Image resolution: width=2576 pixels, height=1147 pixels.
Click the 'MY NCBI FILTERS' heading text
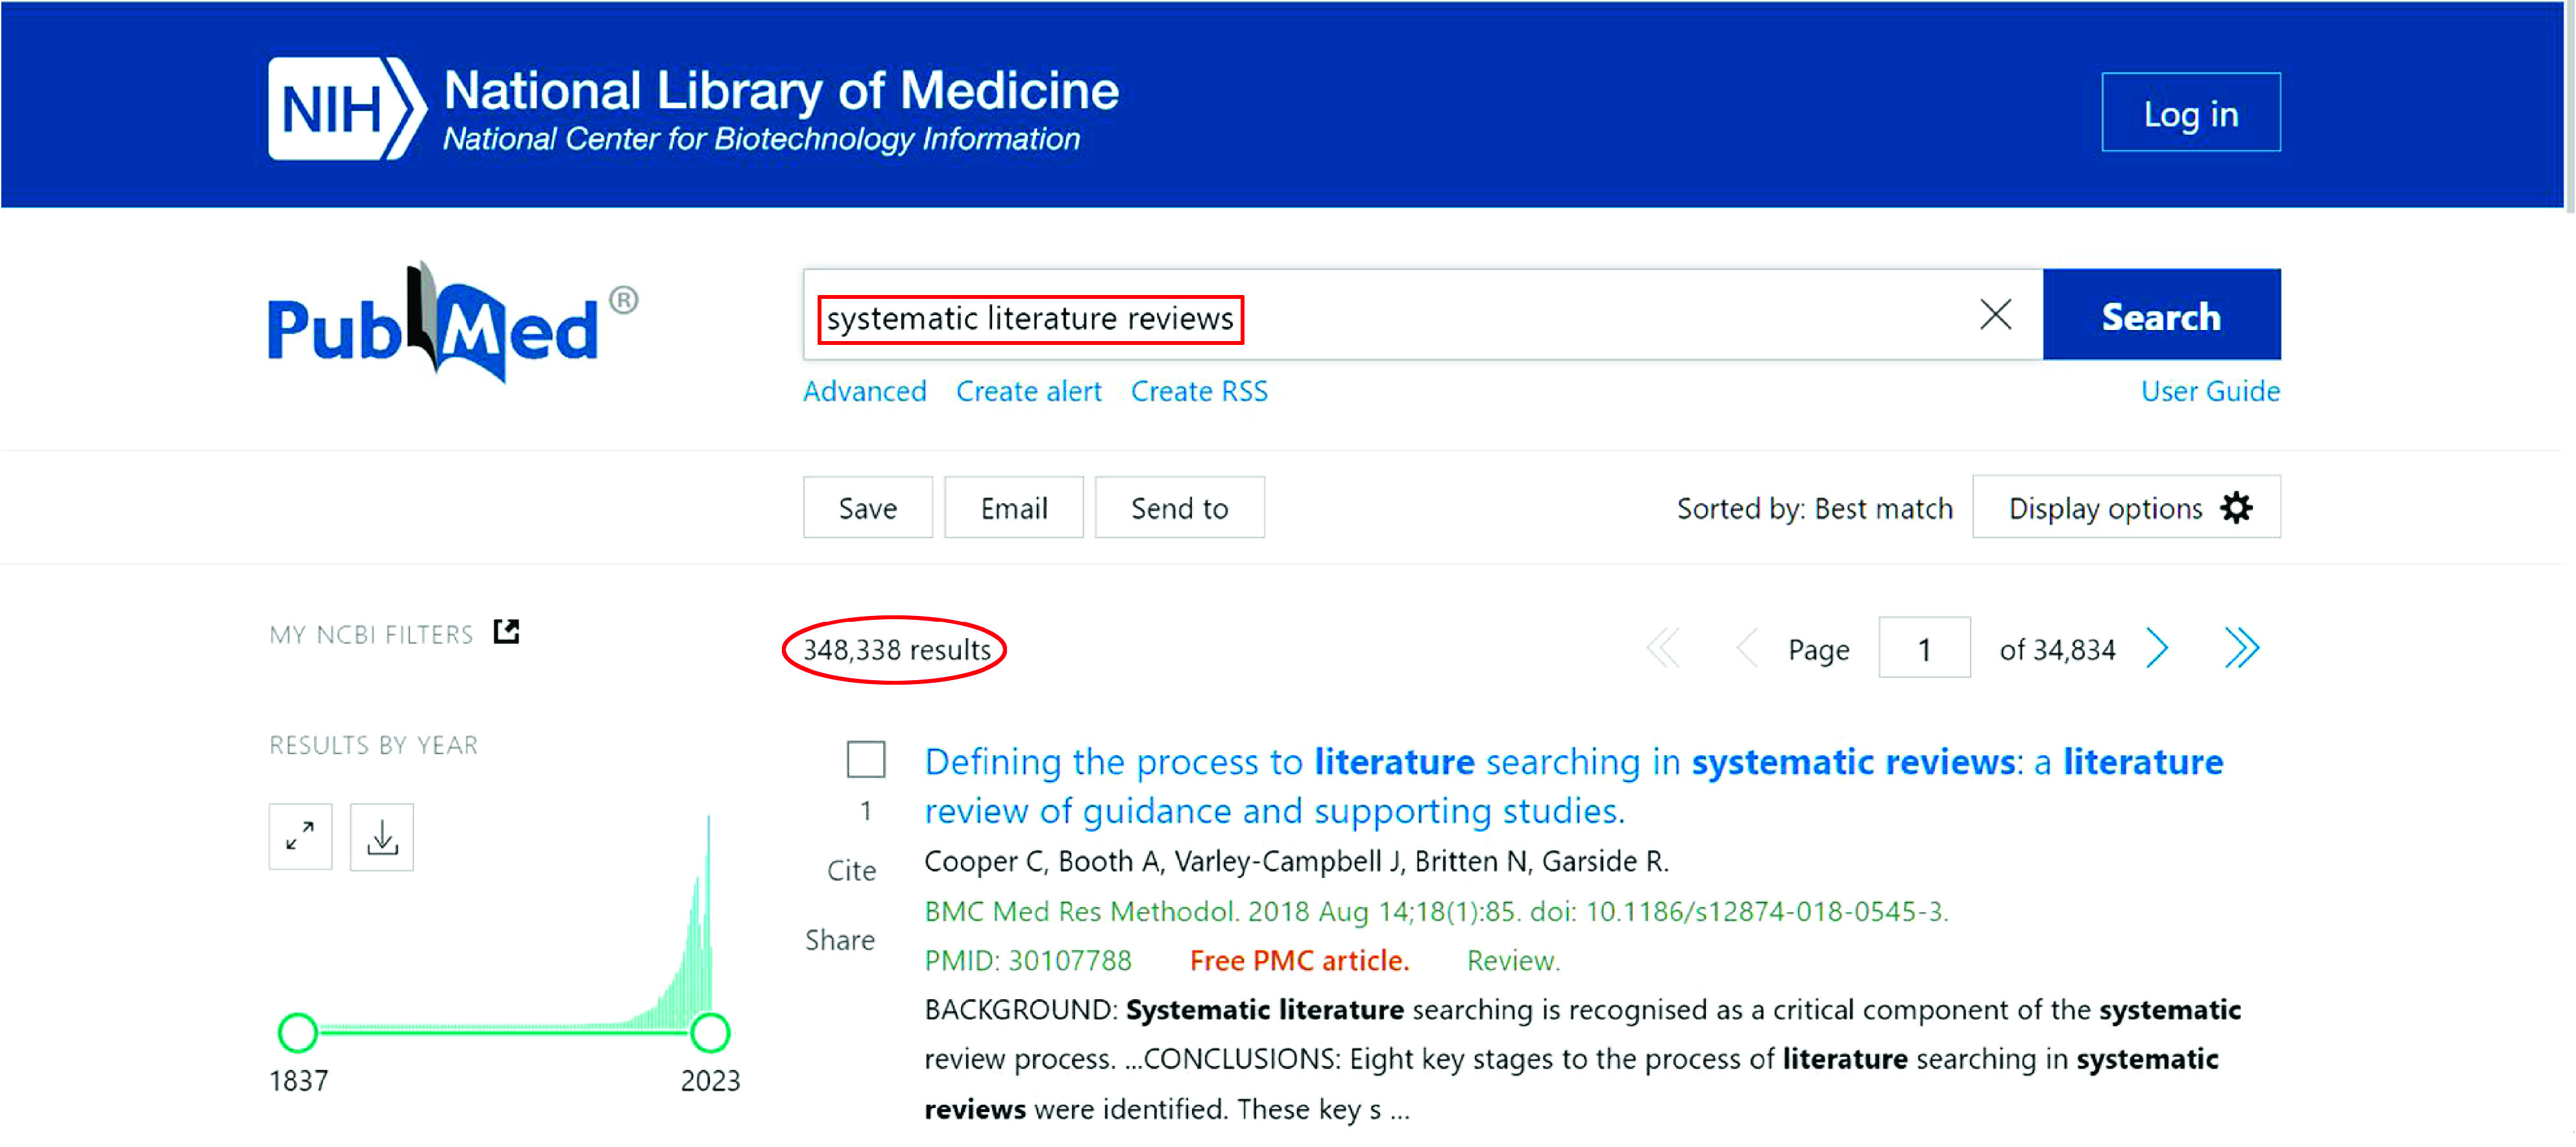pyautogui.click(x=371, y=634)
